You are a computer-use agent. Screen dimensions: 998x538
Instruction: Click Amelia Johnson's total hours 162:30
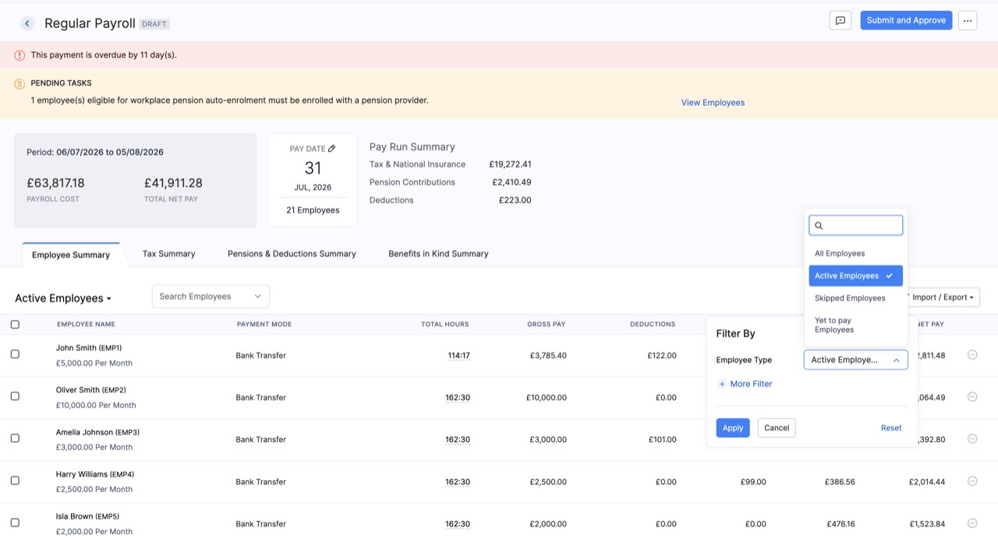(457, 439)
